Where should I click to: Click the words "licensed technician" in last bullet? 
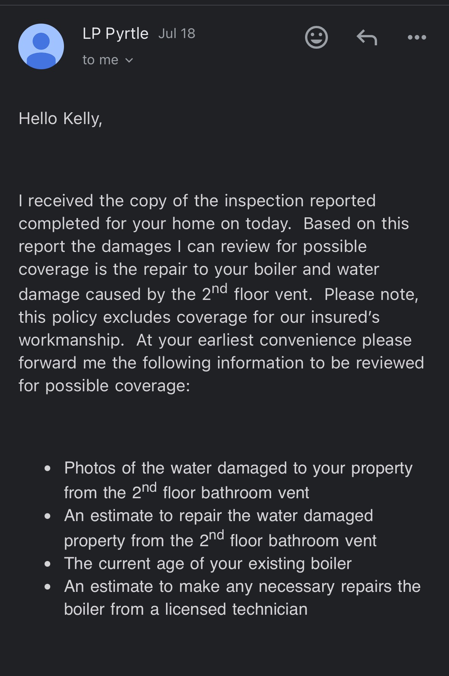tap(236, 609)
